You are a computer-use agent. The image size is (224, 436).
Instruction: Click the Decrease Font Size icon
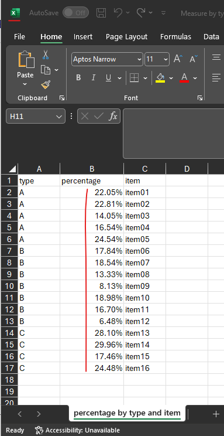(194, 59)
